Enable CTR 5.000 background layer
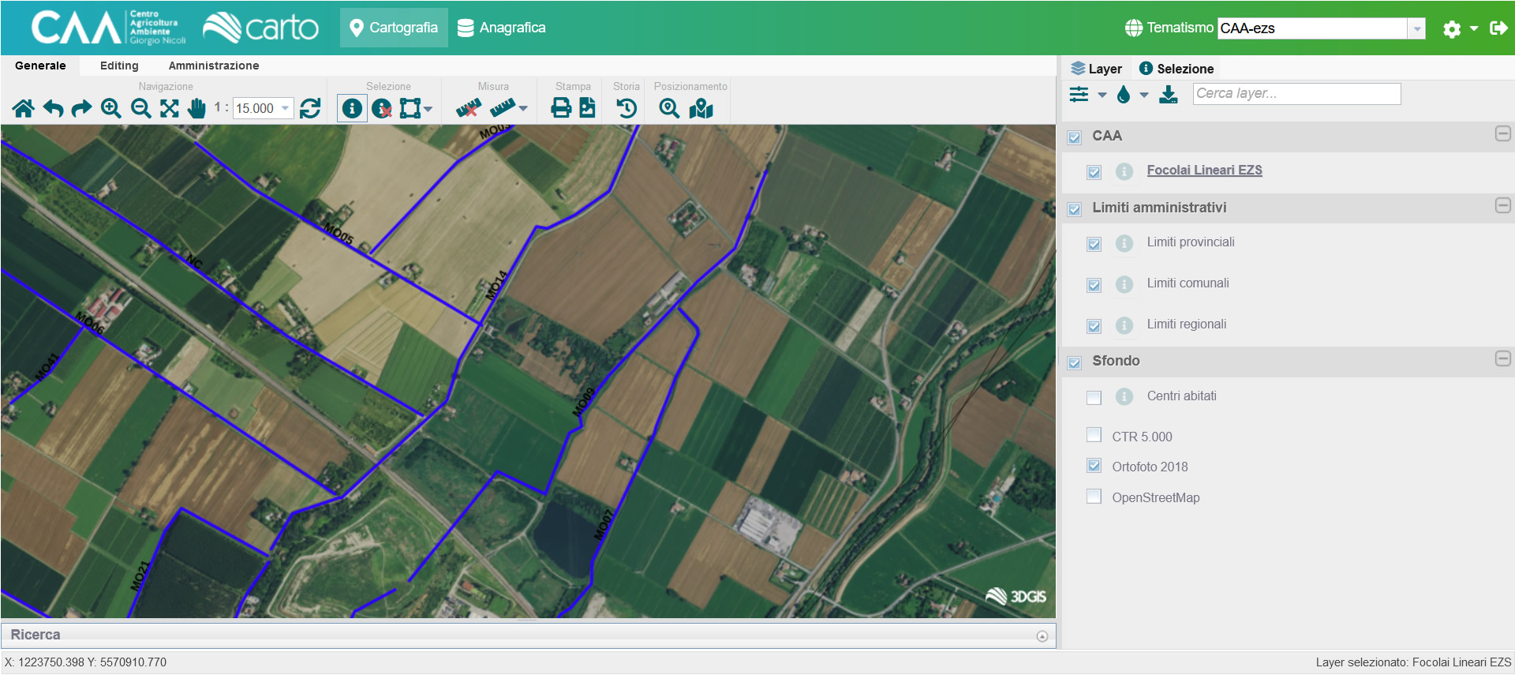 coord(1094,435)
